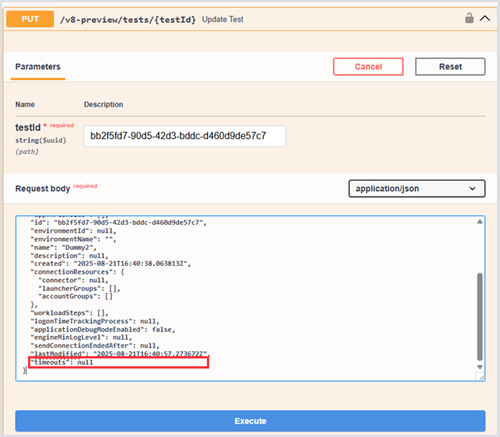
Task: Click the orange PUT method badge
Action: click(x=30, y=19)
